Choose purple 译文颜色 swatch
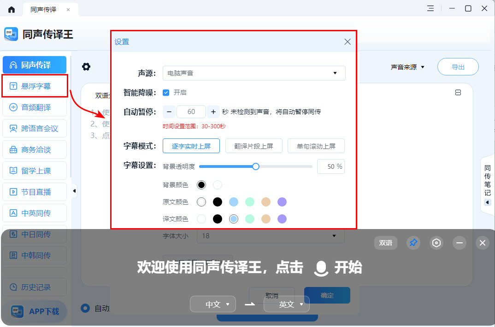 tap(282, 219)
